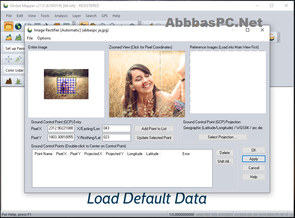
Task: Click Select Projection button
Action: coord(223,137)
